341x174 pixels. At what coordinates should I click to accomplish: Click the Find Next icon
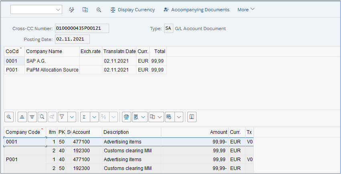click(52, 117)
